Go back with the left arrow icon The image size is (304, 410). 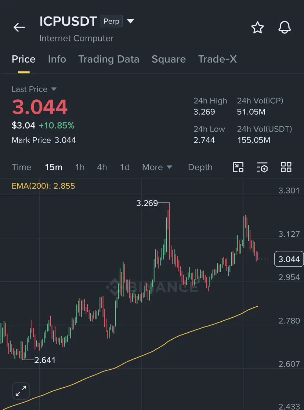[19, 27]
